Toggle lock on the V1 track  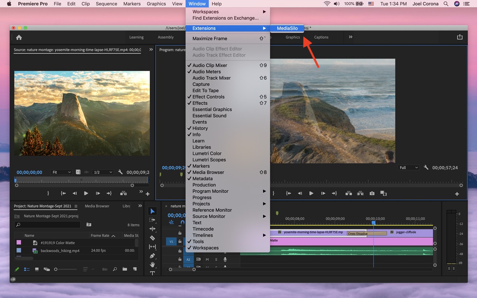(180, 241)
